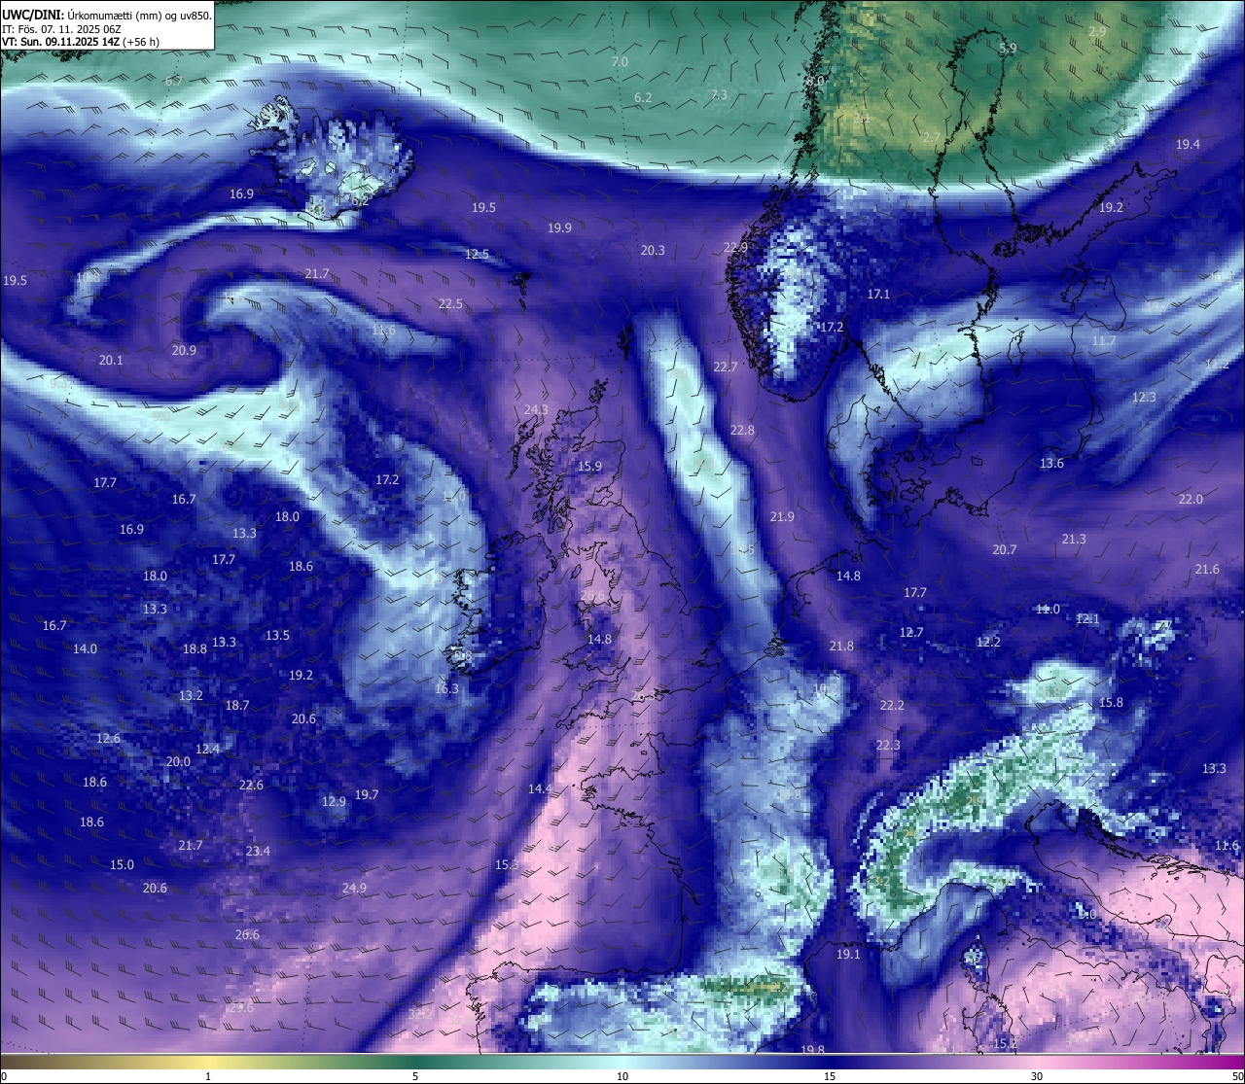Click the map value '24.9'
This screenshot has width=1245, height=1084.
point(354,888)
